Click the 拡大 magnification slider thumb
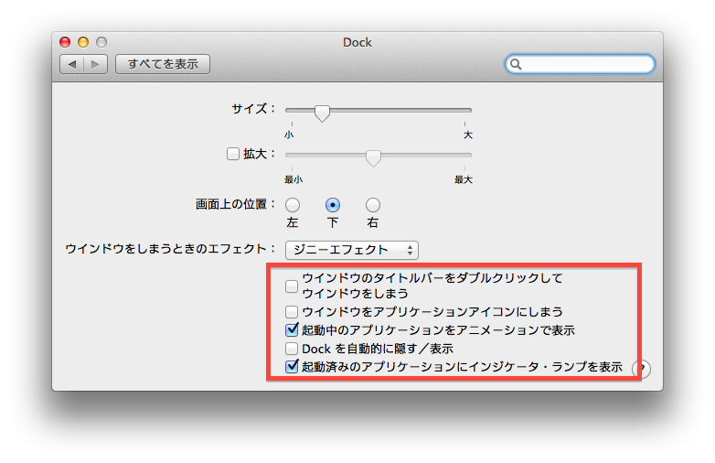The height and width of the screenshot is (463, 715). click(373, 157)
